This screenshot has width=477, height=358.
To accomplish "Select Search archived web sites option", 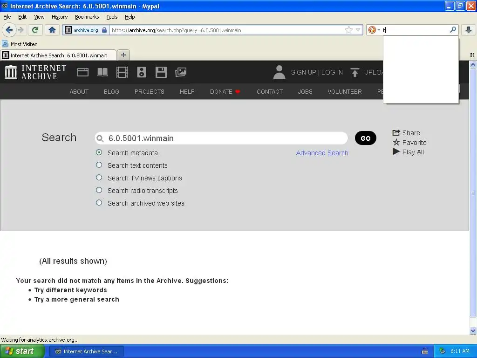I will [99, 203].
